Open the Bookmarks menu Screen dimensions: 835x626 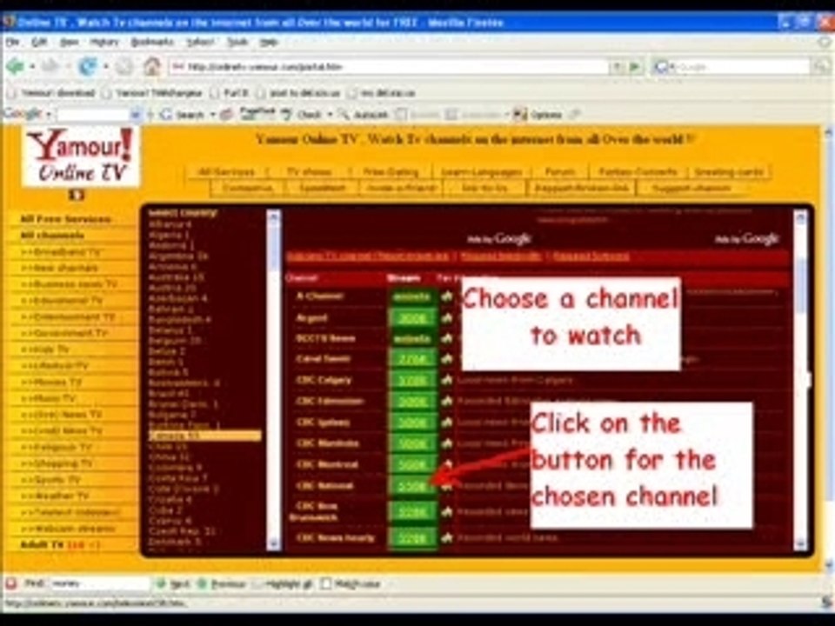pos(152,42)
